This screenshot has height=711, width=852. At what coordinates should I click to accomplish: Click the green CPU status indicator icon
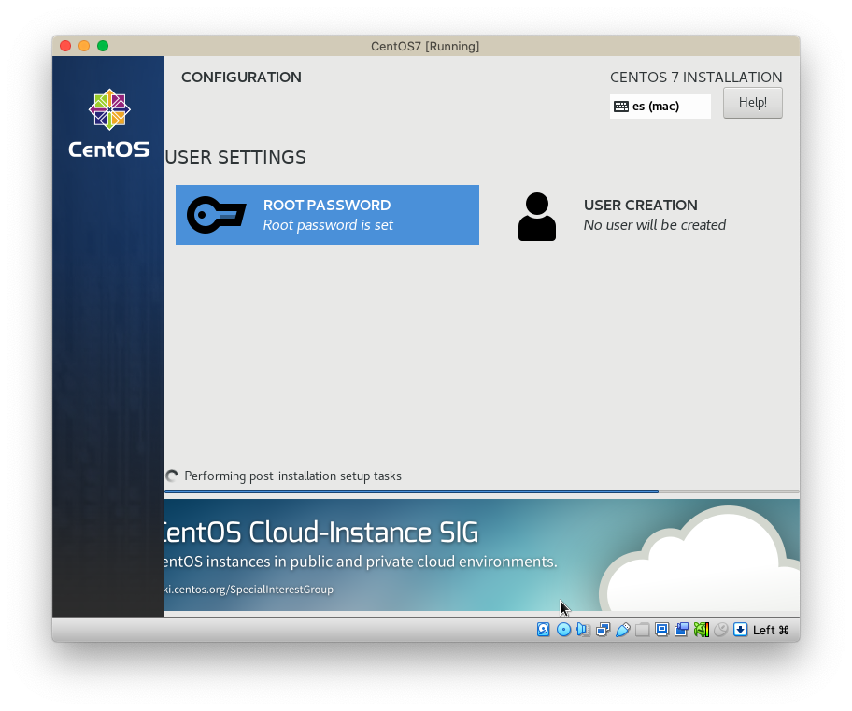[x=701, y=630]
